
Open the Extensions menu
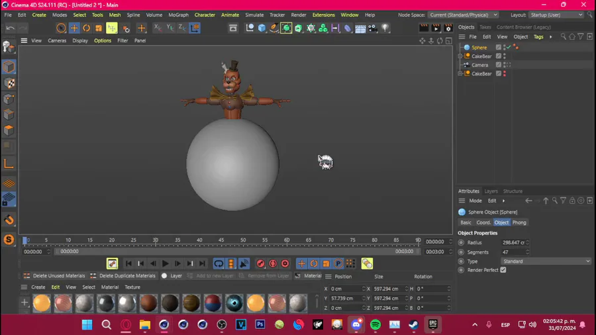click(323, 15)
